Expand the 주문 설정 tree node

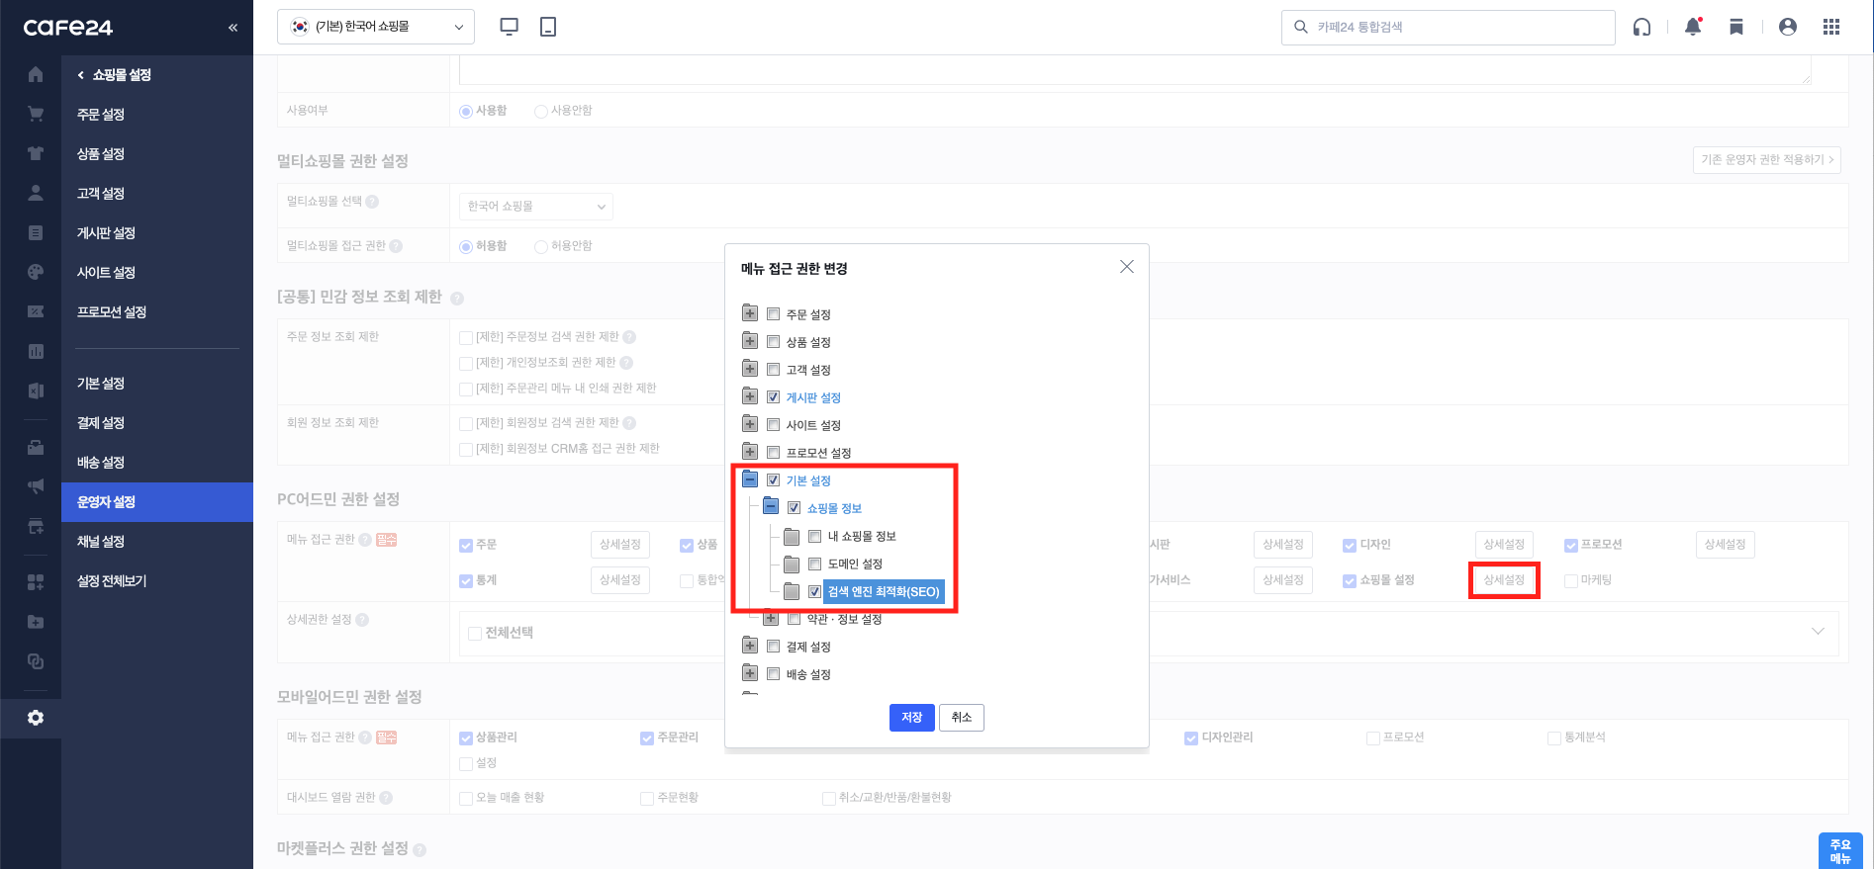click(750, 313)
